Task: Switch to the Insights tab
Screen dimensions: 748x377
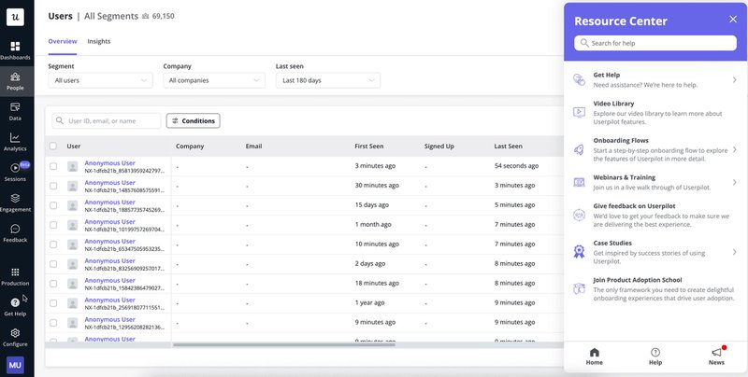Action: (x=99, y=41)
